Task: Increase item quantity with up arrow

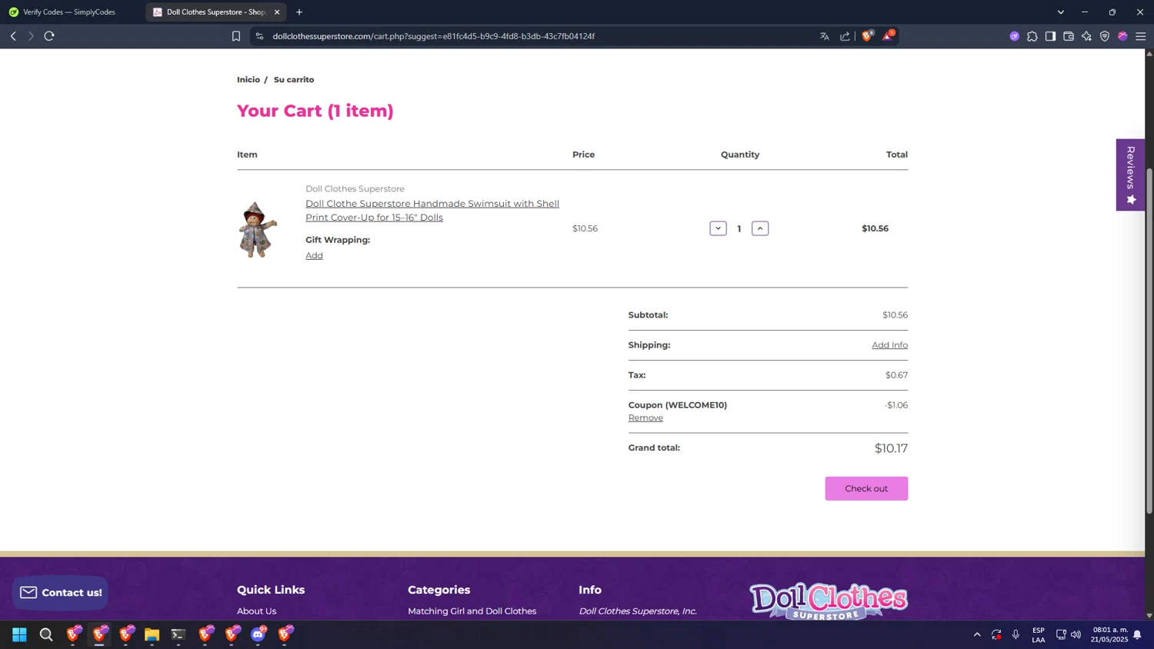Action: coord(760,228)
